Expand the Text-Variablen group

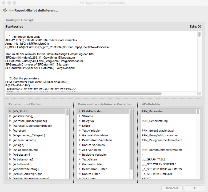click(x=79, y=130)
